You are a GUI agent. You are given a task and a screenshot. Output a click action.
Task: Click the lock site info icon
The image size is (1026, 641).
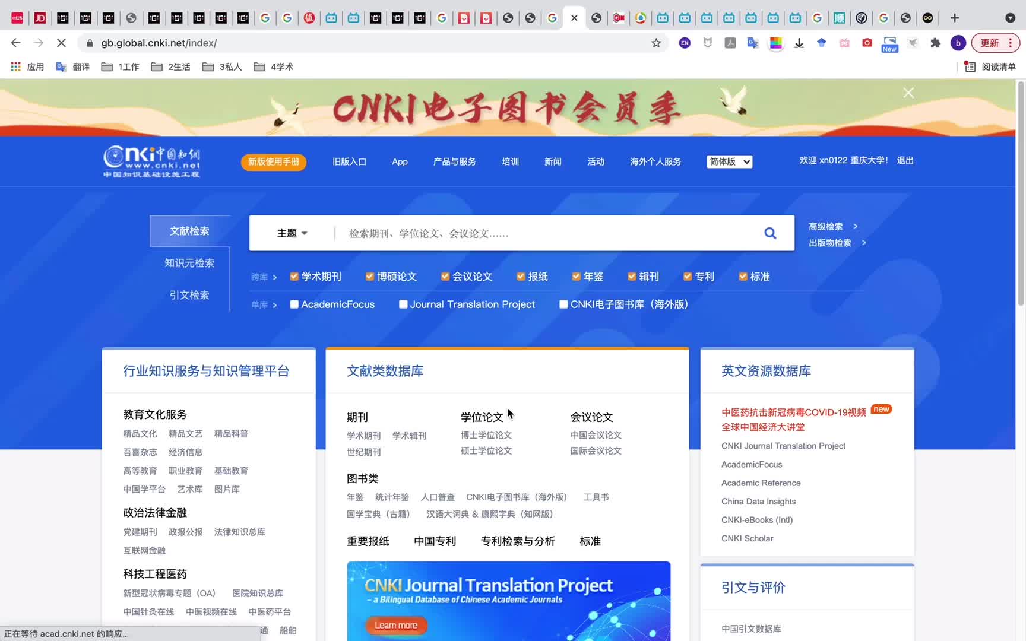(x=90, y=43)
